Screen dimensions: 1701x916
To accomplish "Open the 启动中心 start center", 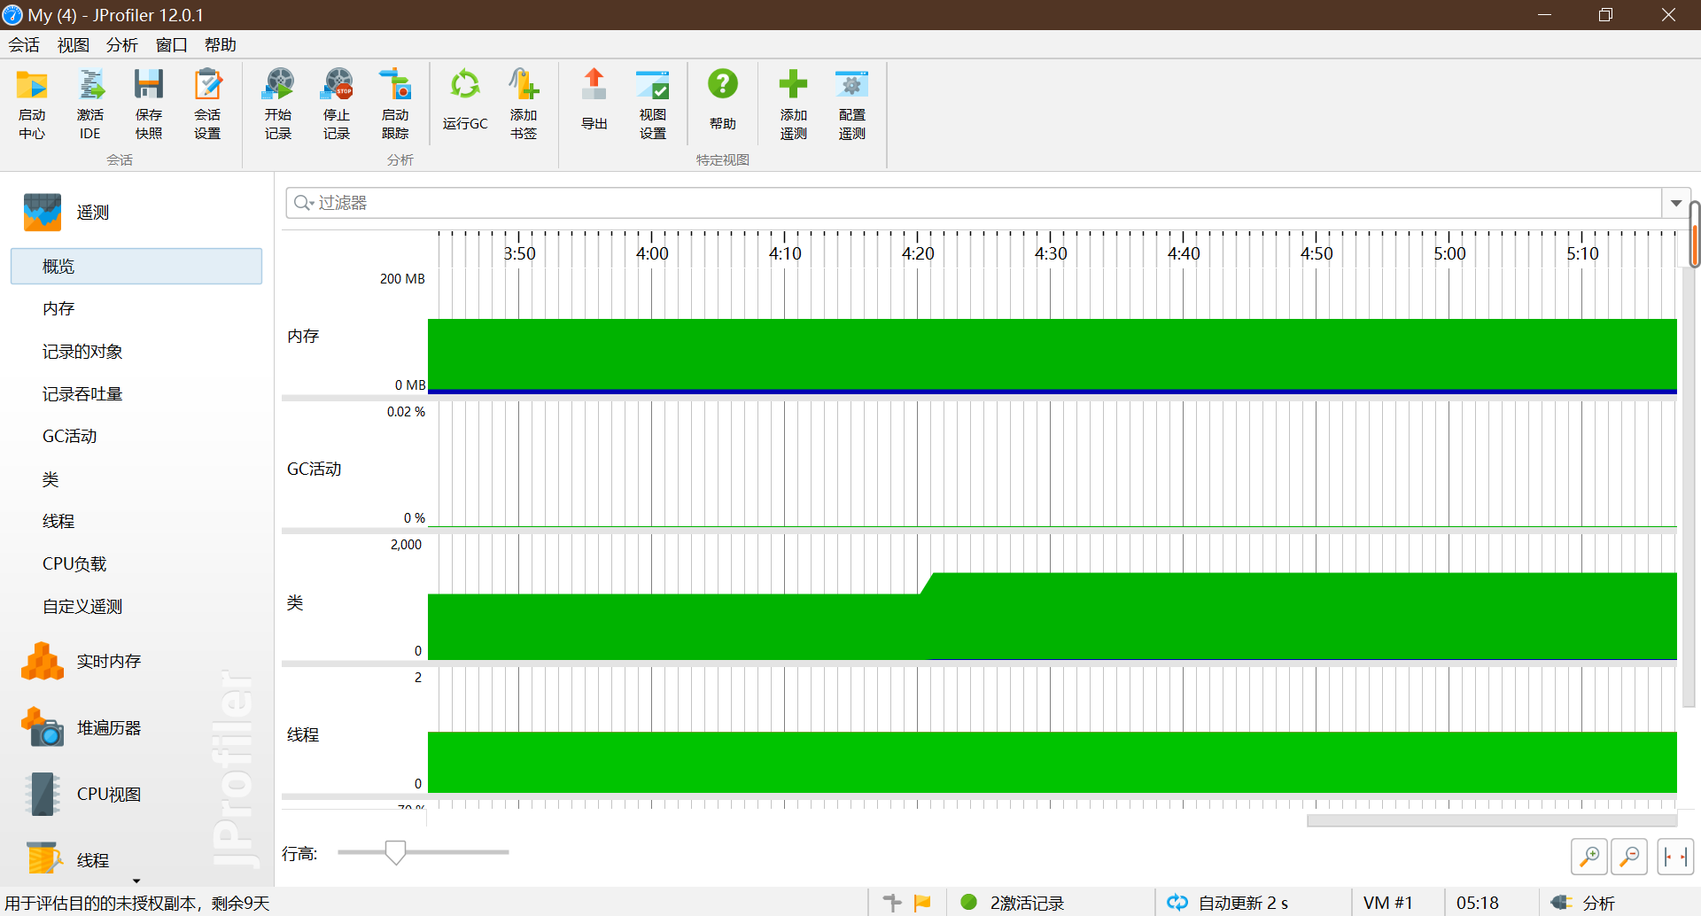I will coord(32,105).
